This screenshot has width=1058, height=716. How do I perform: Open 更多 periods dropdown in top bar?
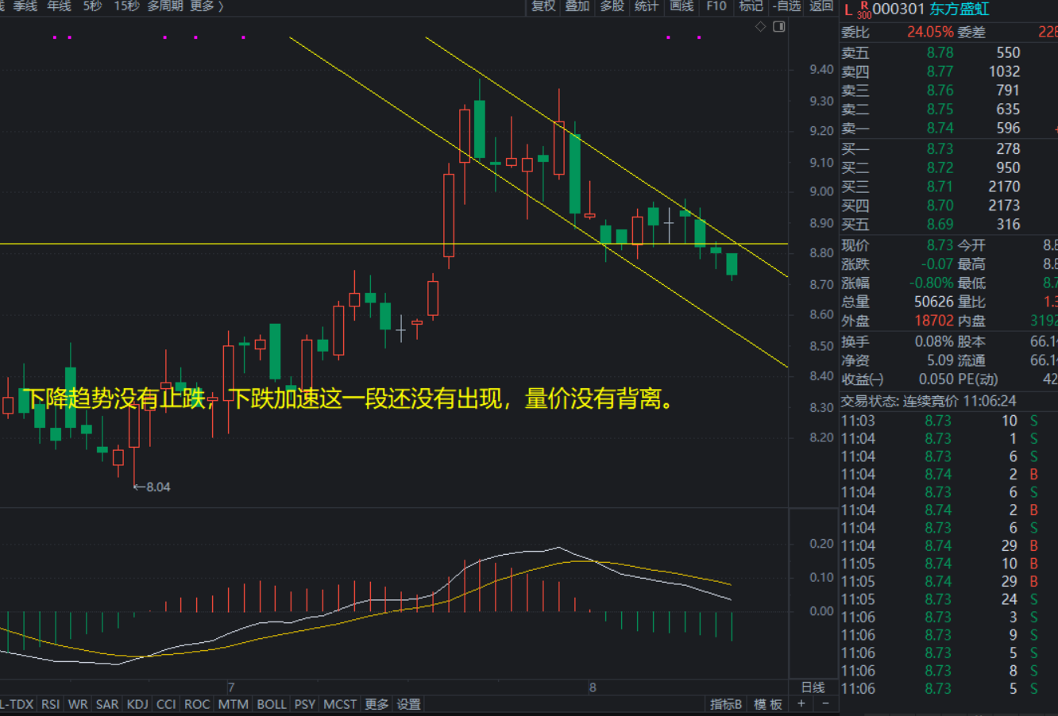pyautogui.click(x=206, y=6)
